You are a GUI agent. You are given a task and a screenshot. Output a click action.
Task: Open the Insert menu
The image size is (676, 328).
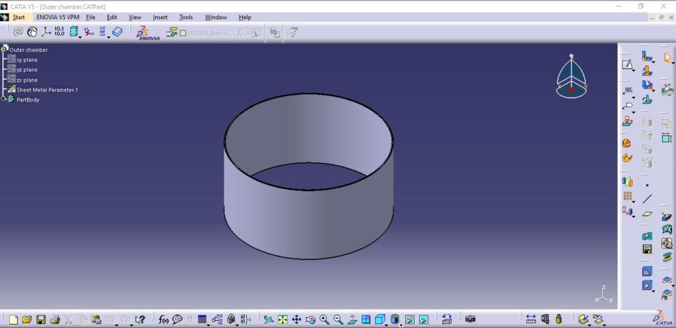tap(160, 17)
